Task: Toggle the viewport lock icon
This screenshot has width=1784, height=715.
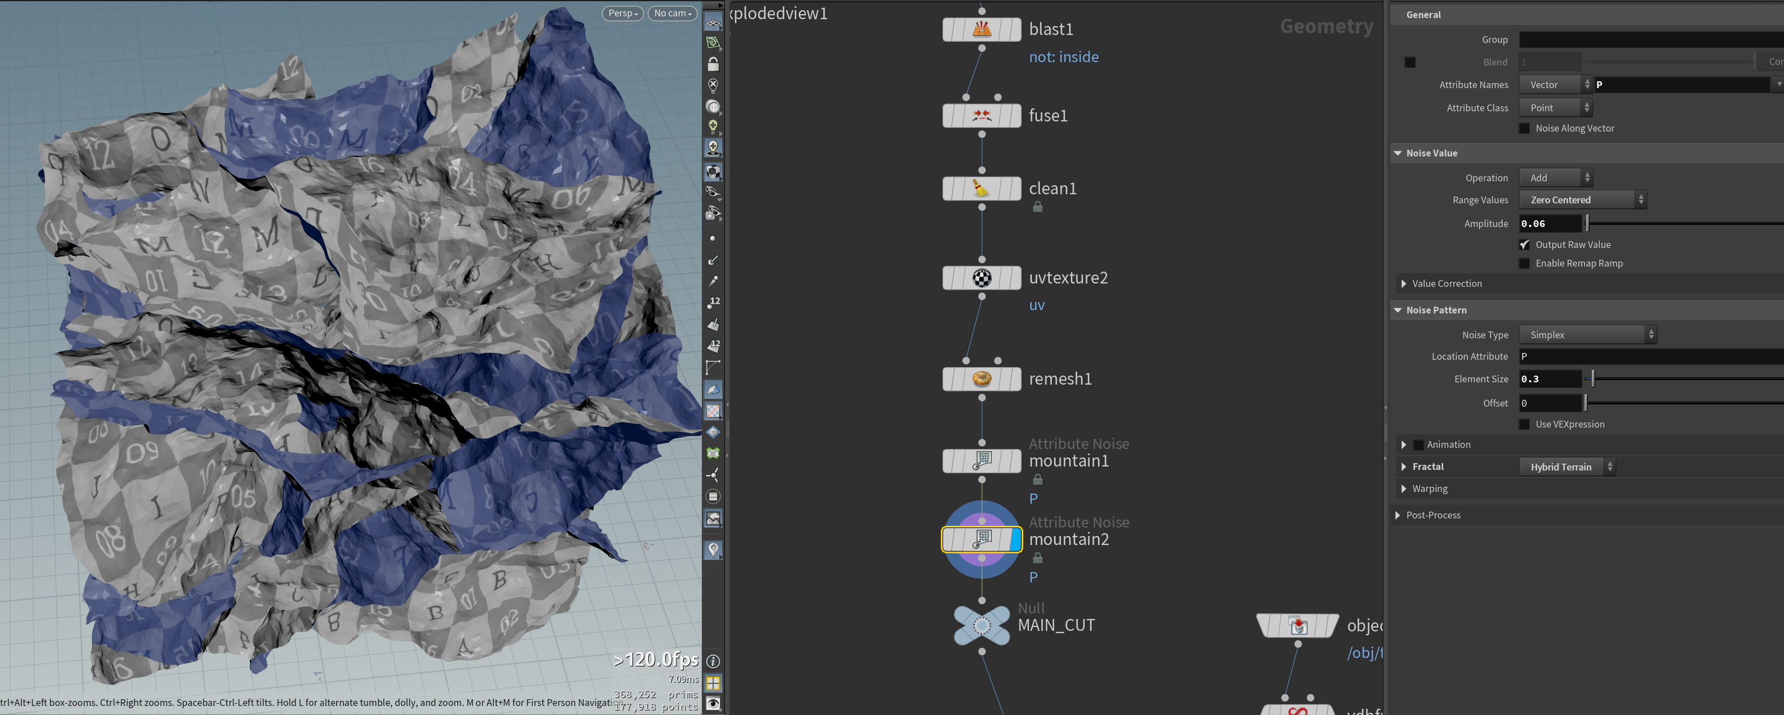Action: tap(713, 64)
